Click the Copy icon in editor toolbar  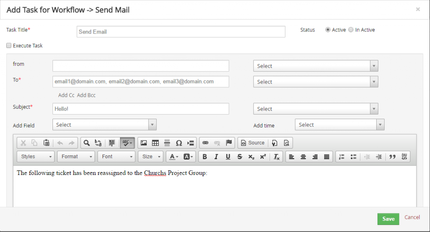tap(34, 143)
